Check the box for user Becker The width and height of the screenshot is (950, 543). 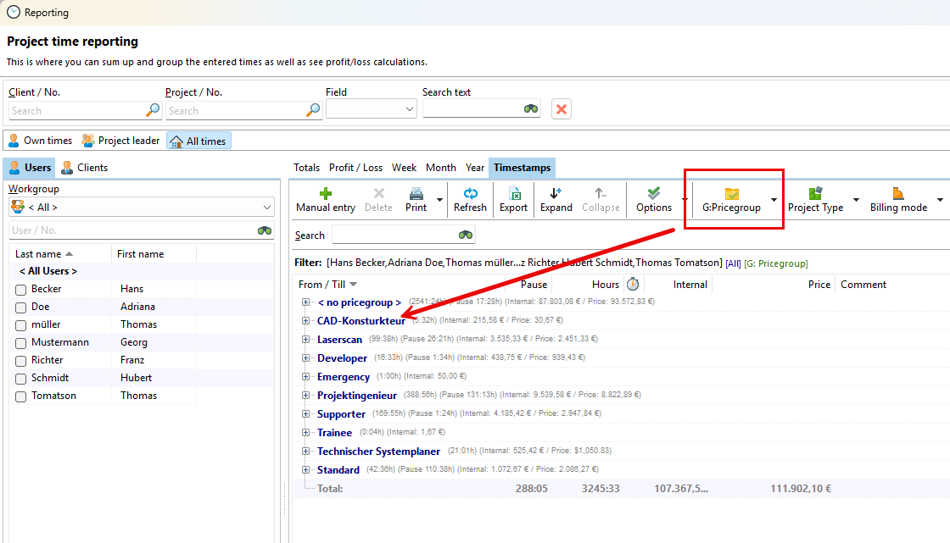pos(21,290)
